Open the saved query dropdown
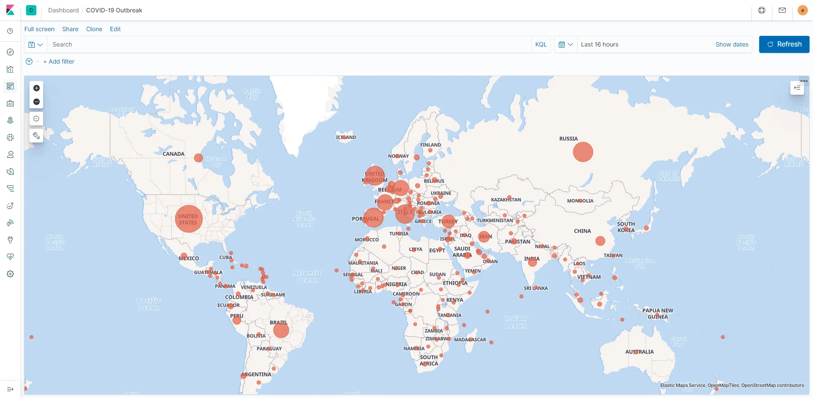813x398 pixels. point(35,44)
